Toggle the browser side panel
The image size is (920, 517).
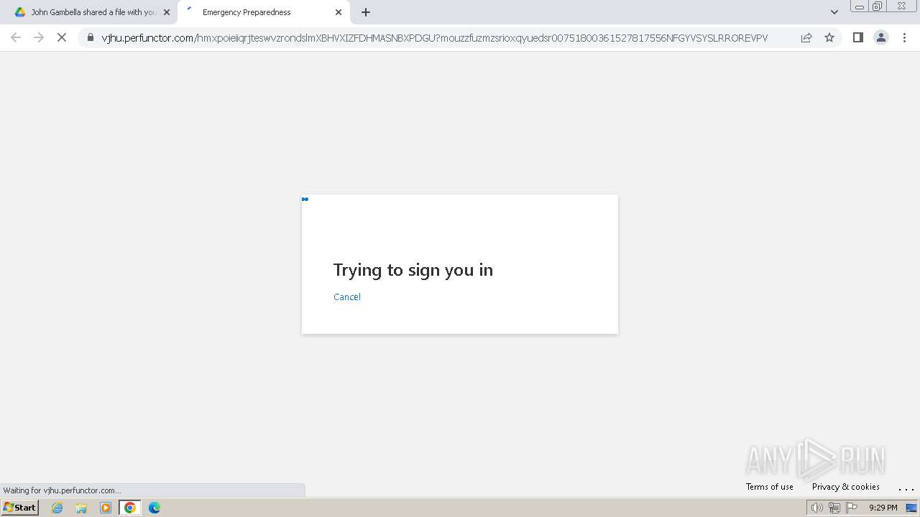[x=857, y=37]
